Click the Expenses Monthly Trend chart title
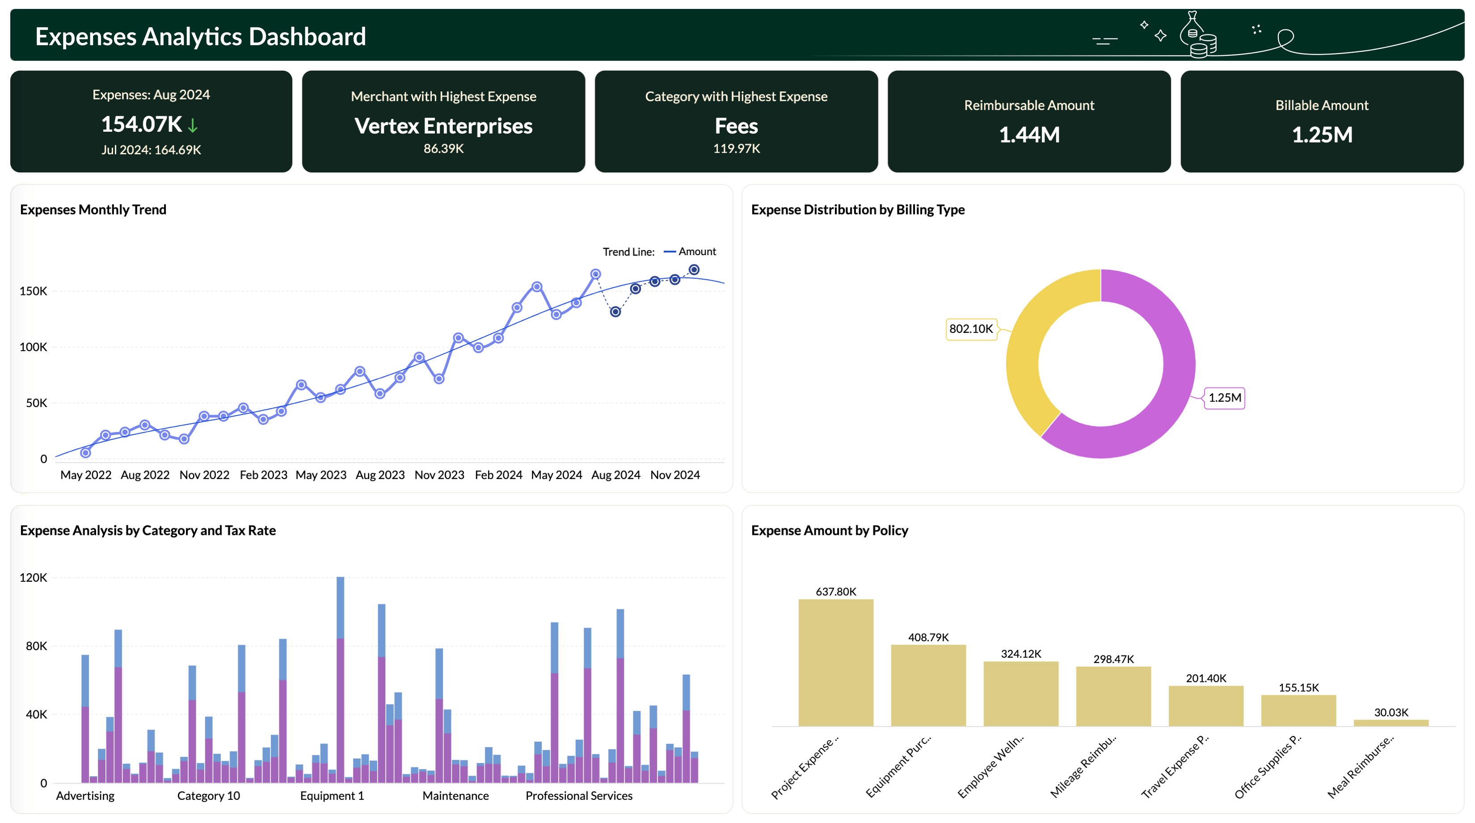Screen dimensions: 1475x823 (x=93, y=210)
